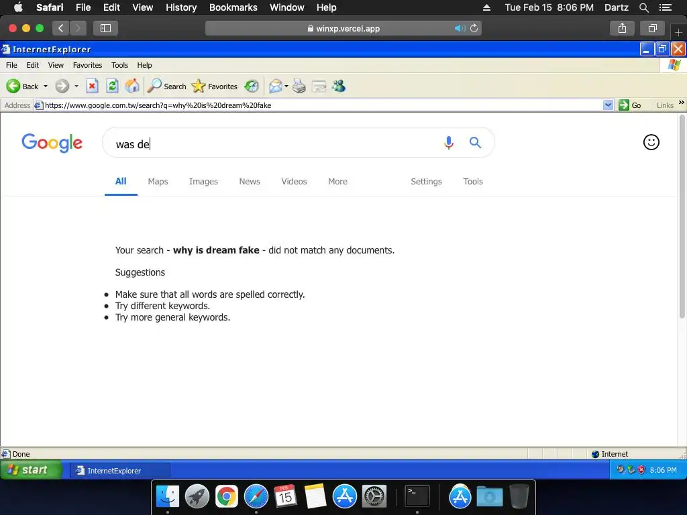The height and width of the screenshot is (515, 687).
Task: Open the IE Help menu
Action: pos(145,65)
